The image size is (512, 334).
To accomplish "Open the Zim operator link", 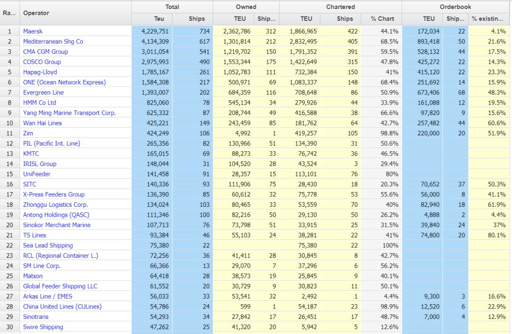I will [x=28, y=133].
